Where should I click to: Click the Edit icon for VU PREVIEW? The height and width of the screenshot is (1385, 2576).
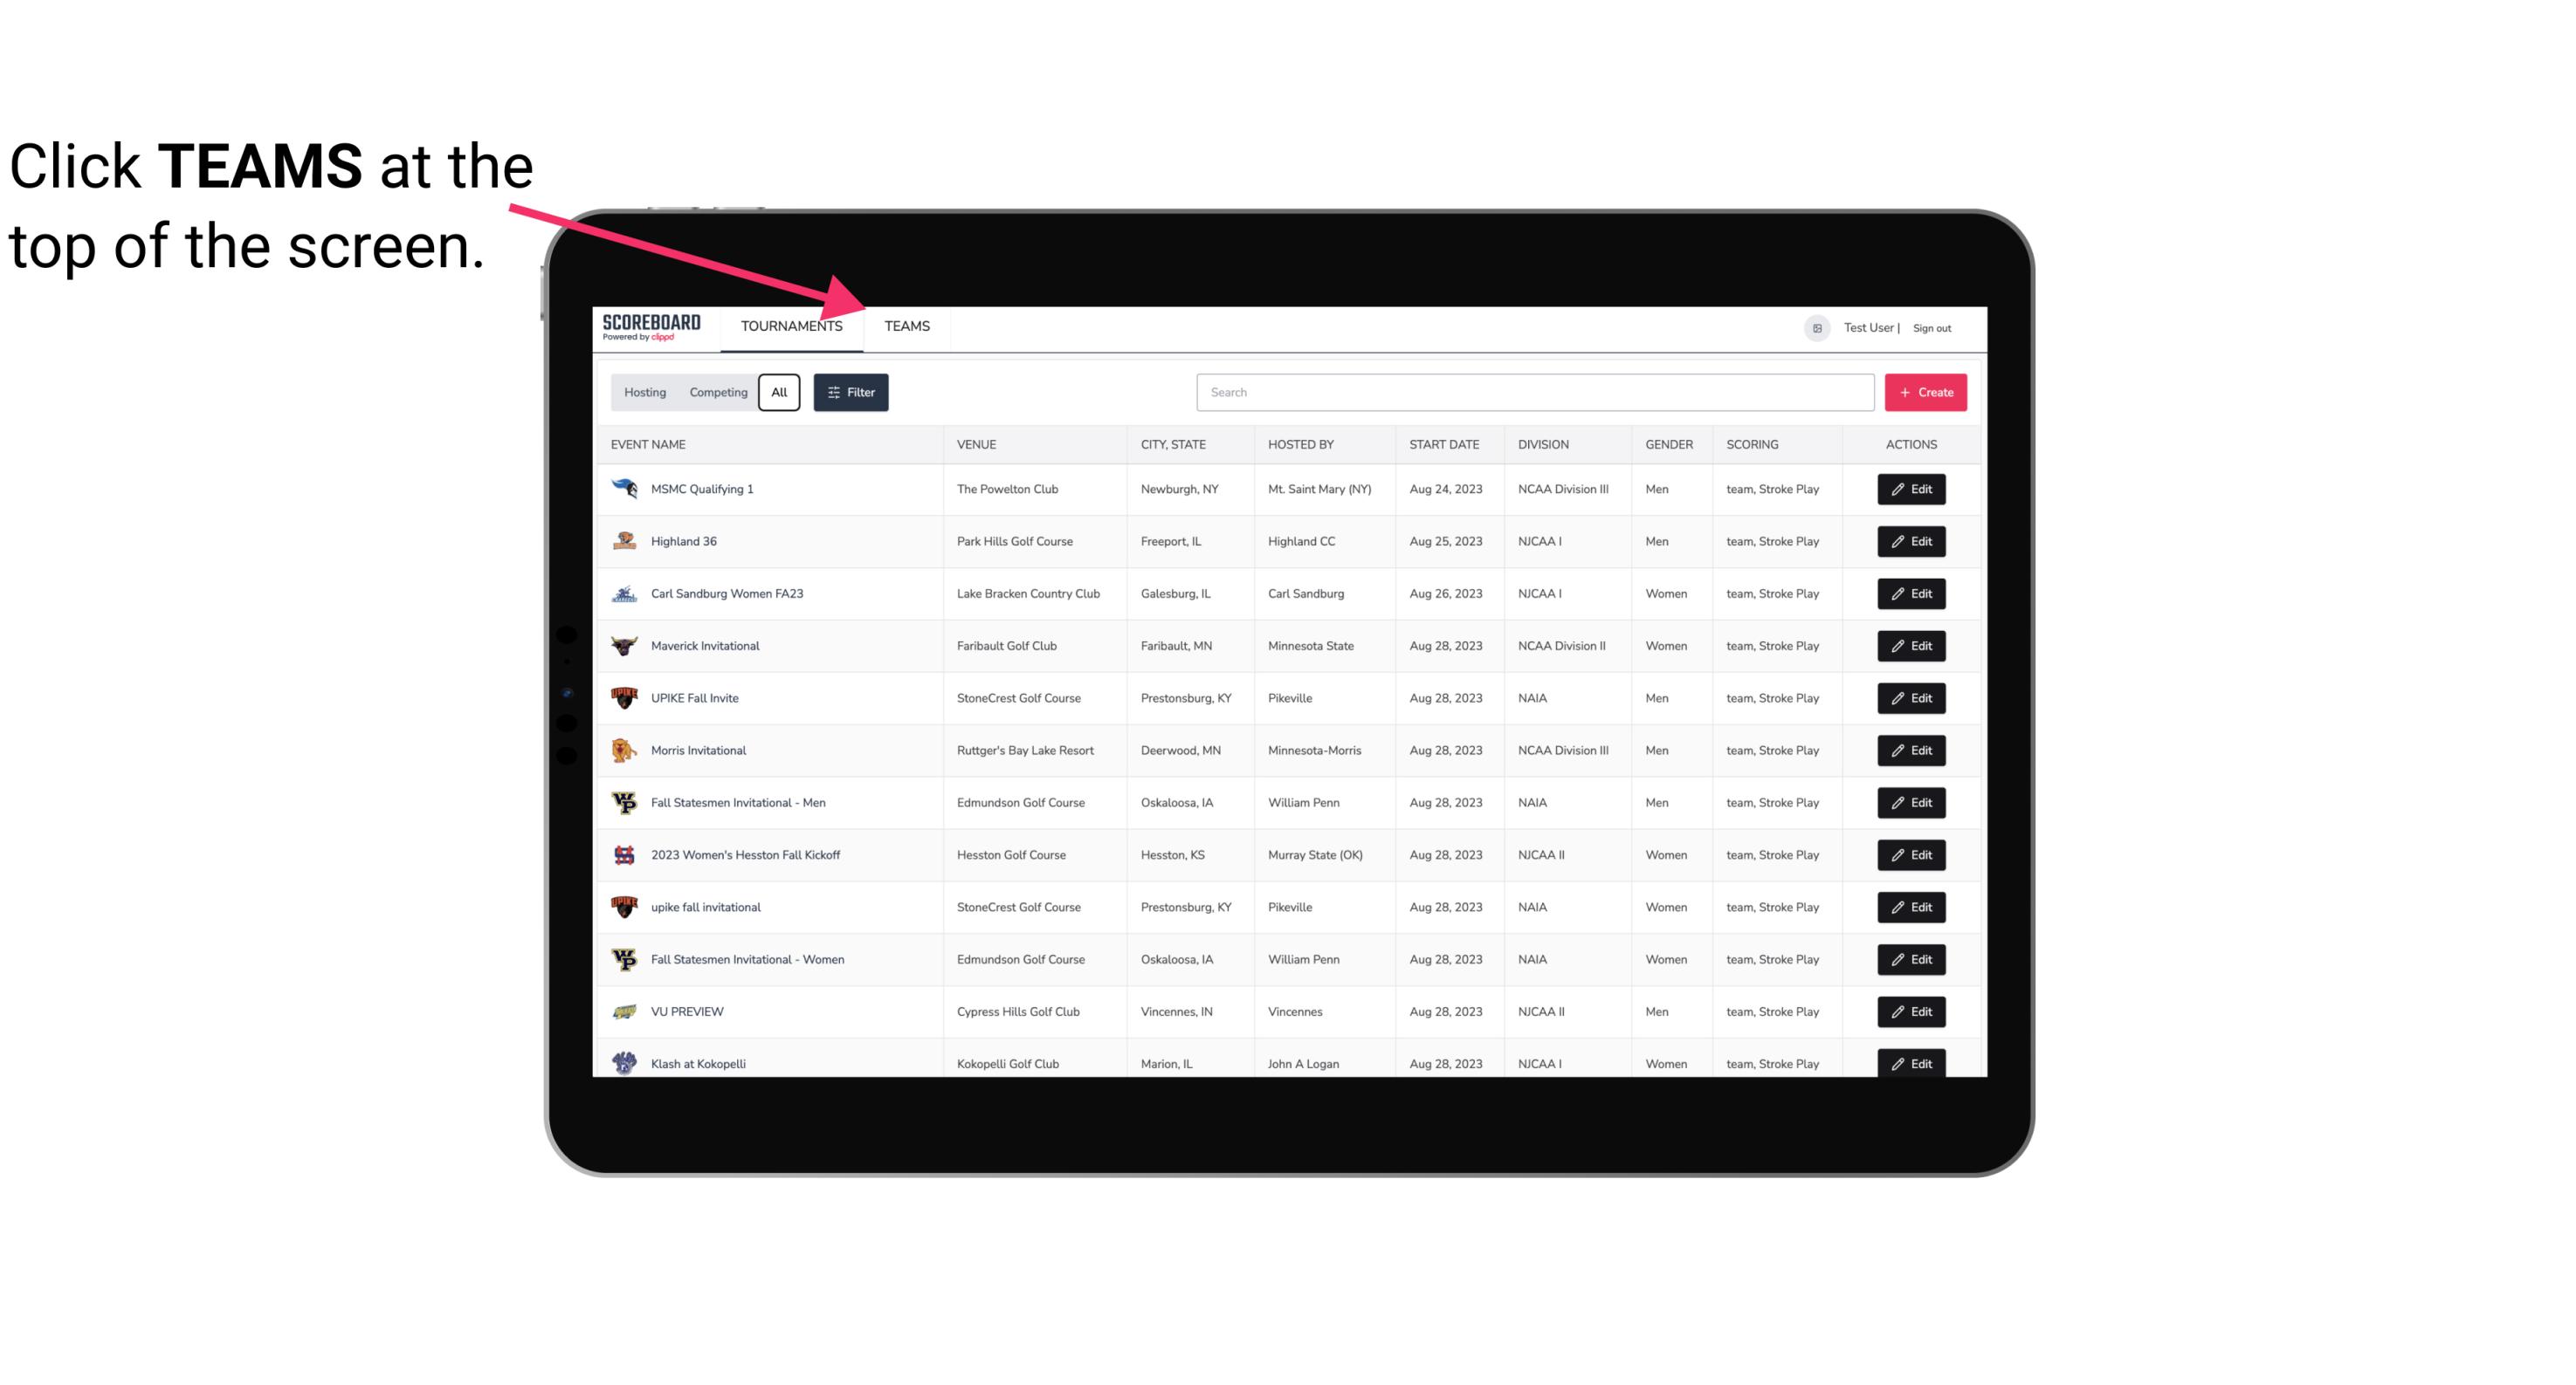pyautogui.click(x=1911, y=1010)
